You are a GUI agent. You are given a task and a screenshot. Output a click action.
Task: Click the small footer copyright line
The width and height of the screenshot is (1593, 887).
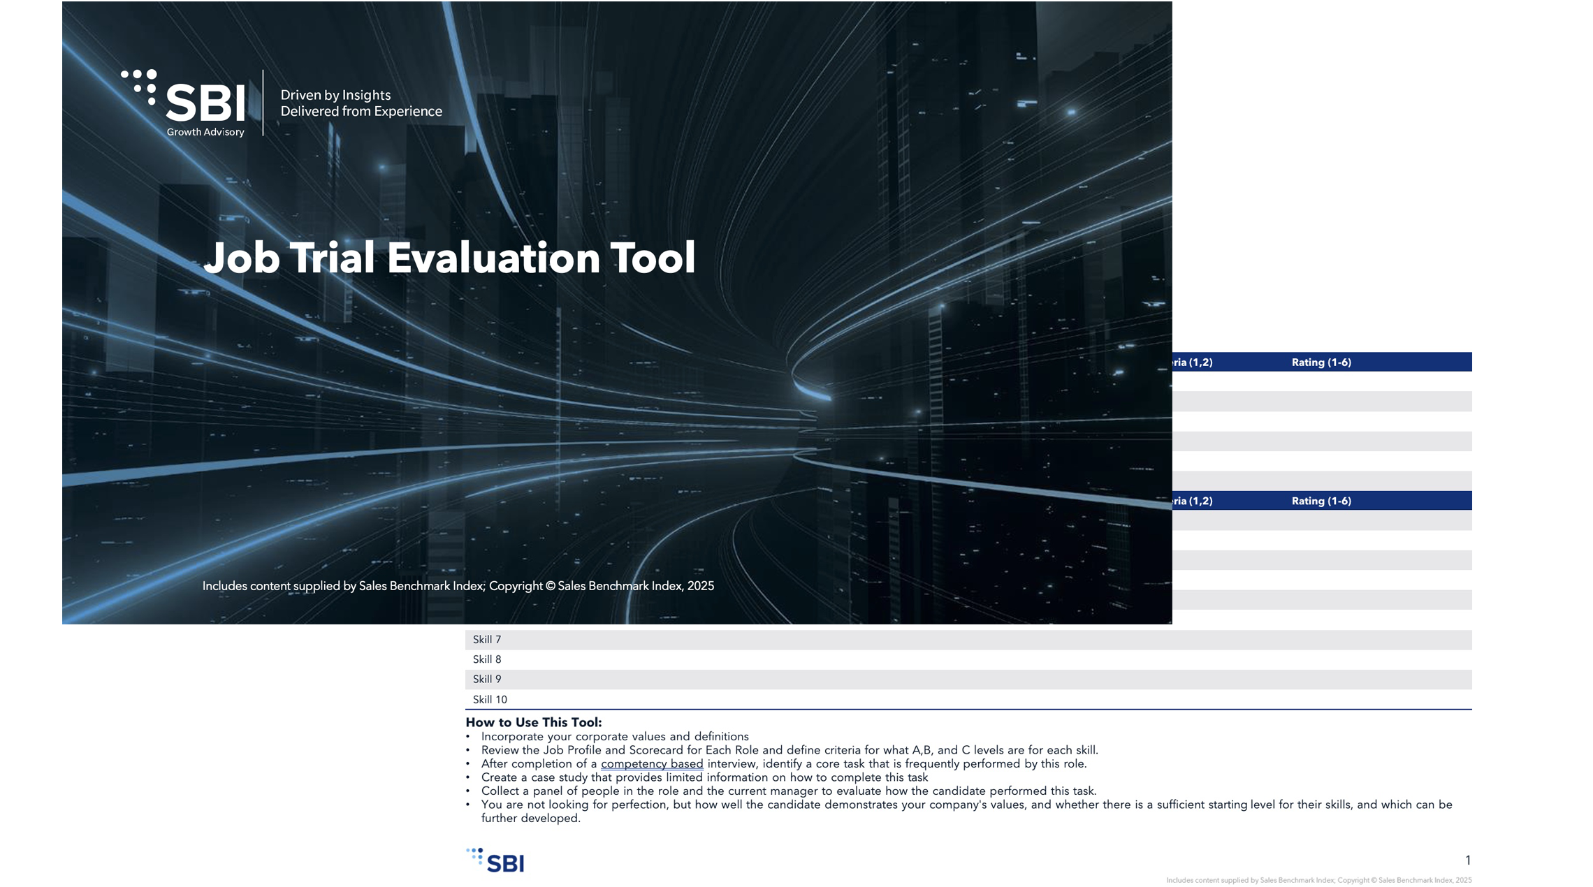tap(1319, 880)
